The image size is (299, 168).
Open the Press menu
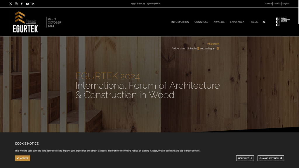(x=254, y=22)
